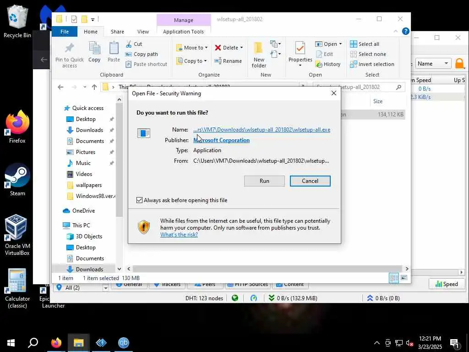Viewport: 469px width, 352px height.
Task: Click the search box in Explorer
Action: click(x=359, y=87)
